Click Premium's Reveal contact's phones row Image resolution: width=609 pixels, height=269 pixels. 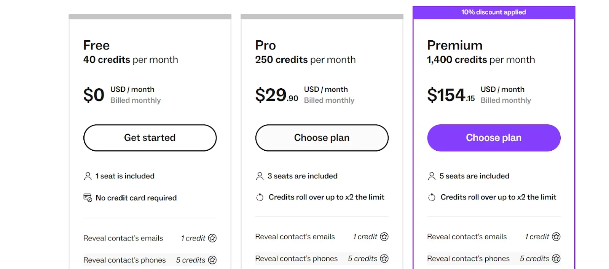tap(468, 259)
